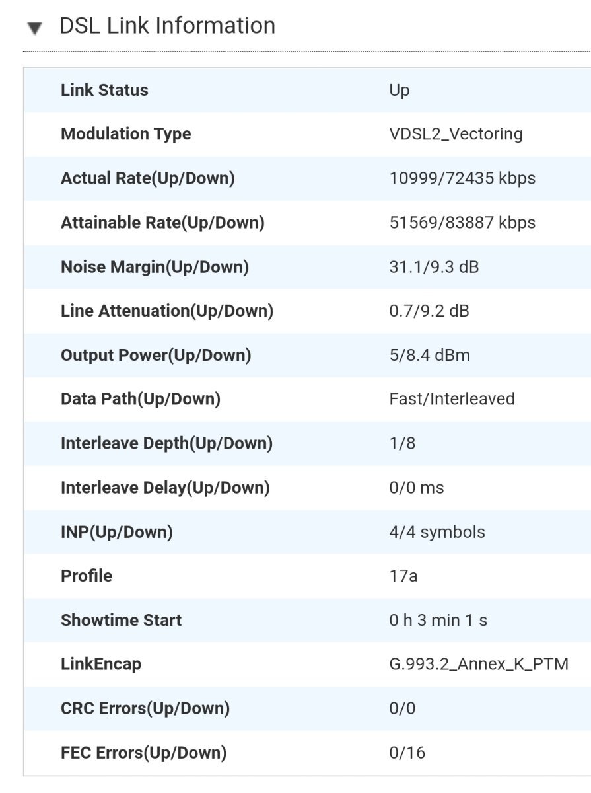Screen dimensions: 591x793
Task: Click the Output Power(Up/Down) label
Action: pyautogui.click(x=156, y=355)
